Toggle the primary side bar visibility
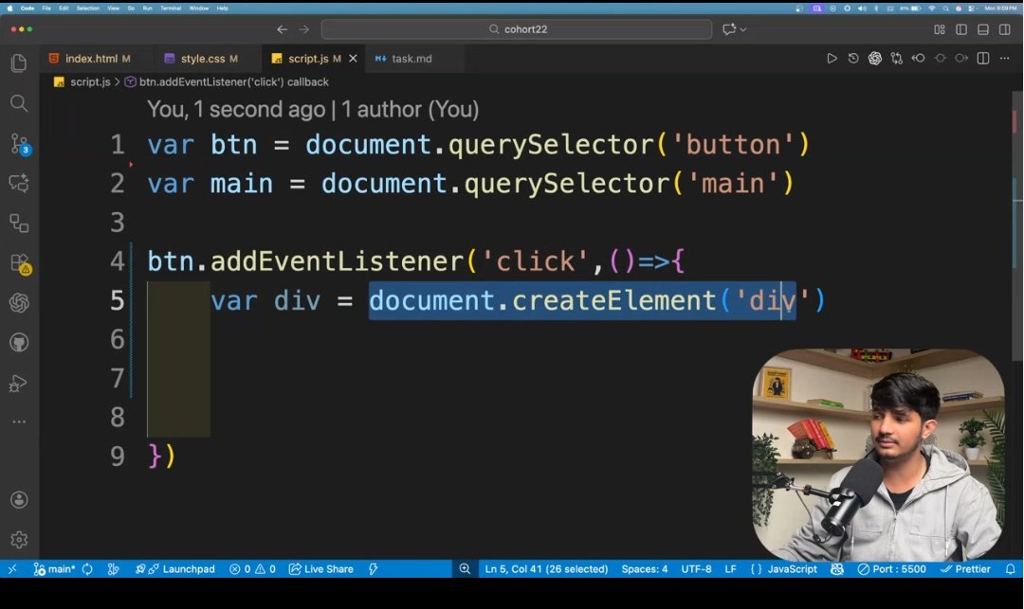The width and height of the screenshot is (1024, 609). 961,29
